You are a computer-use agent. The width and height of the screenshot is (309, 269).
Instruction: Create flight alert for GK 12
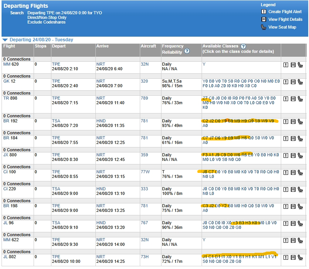(x=286, y=82)
